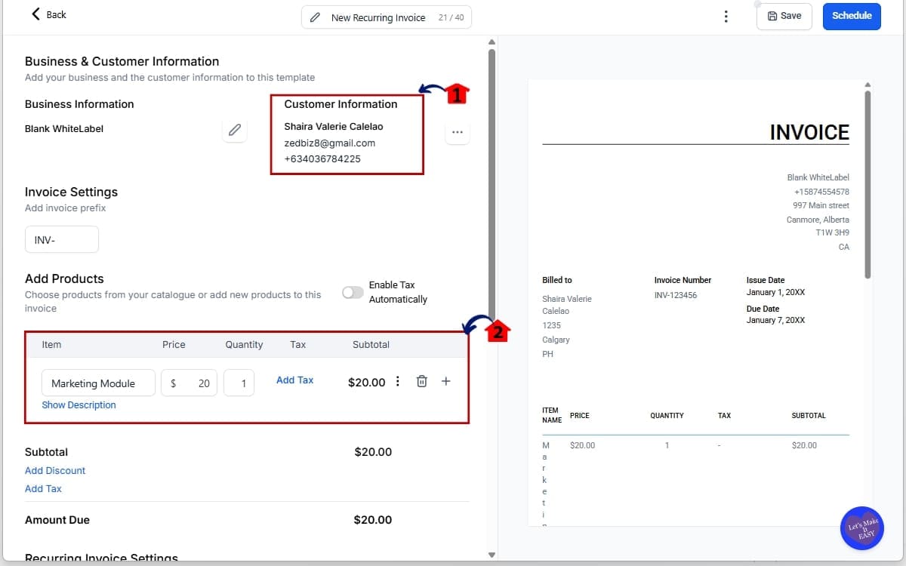Image resolution: width=906 pixels, height=566 pixels.
Task: Click the Save button
Action: tap(784, 16)
